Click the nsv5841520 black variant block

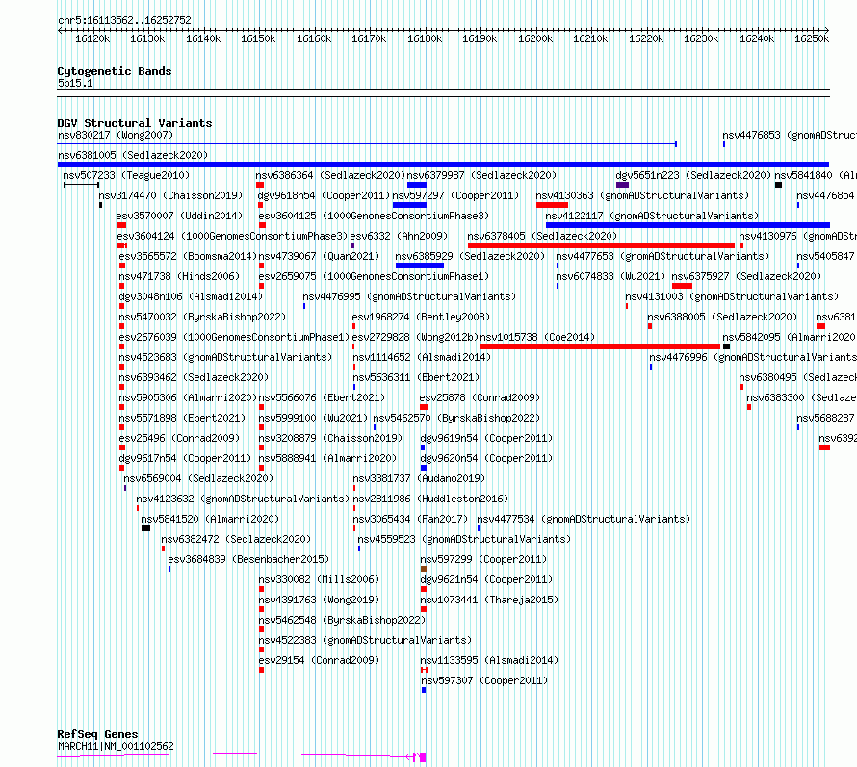[145, 528]
